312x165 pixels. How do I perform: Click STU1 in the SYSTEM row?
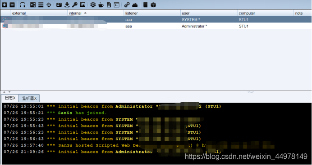point(244,20)
